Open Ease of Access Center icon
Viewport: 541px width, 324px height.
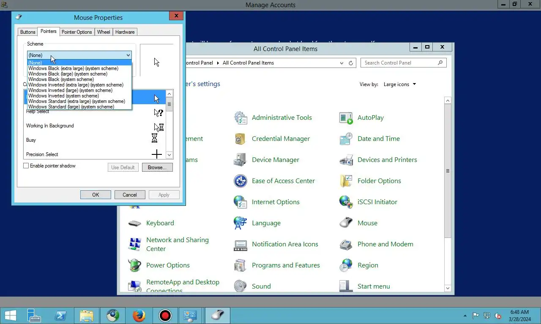click(240, 181)
